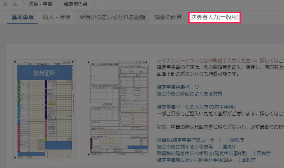
Task: Open the highlighted 決算書入力(一般用) tab
Action: click(x=214, y=18)
